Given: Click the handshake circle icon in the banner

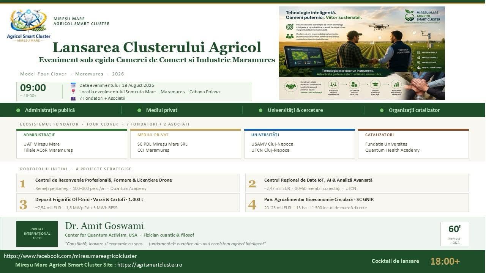Looking at the screenshot, I should pos(291,86).
